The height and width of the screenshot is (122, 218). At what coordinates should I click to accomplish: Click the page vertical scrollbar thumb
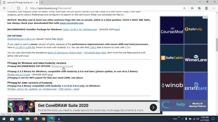pyautogui.click(x=217, y=44)
